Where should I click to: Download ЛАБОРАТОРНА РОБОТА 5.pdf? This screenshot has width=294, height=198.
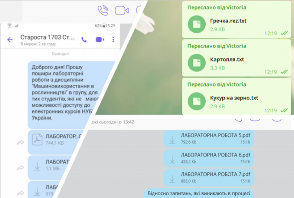172,140
